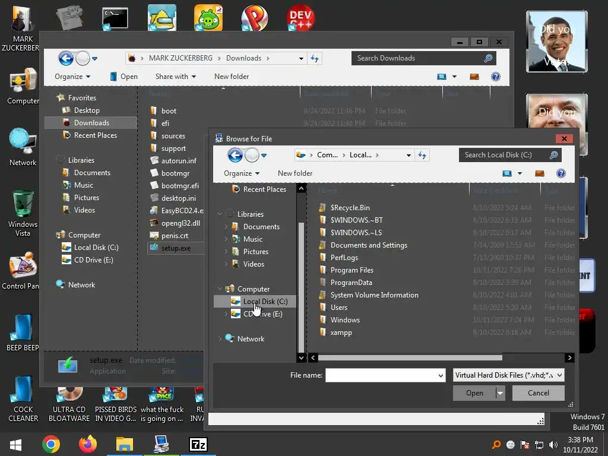Click horizontal scrollbar thumb in file list
This screenshot has width=608, height=456.
click(x=410, y=357)
